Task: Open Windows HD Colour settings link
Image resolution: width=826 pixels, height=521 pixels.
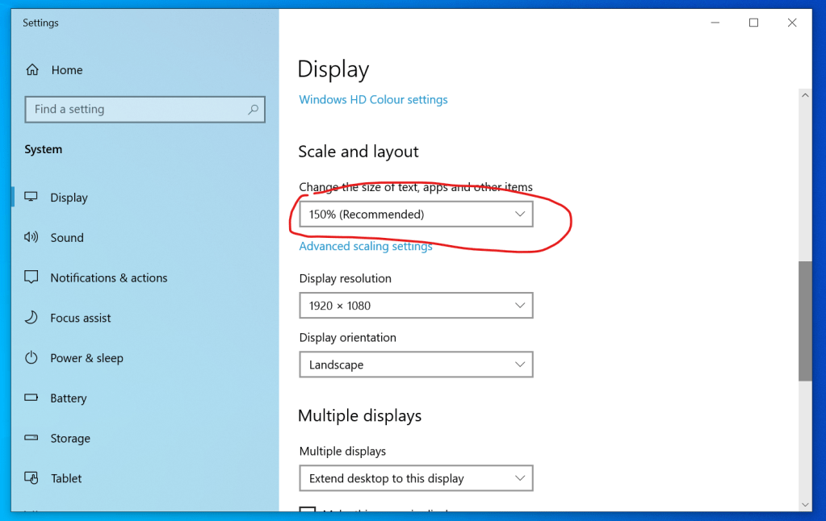Action: pos(373,100)
